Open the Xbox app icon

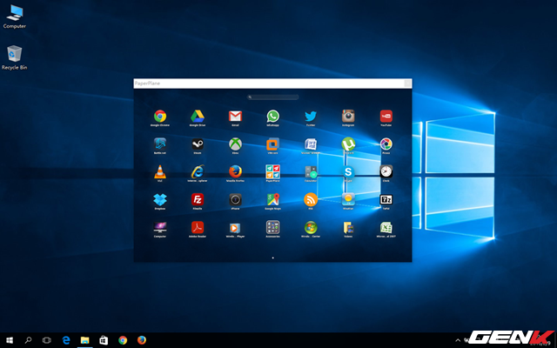click(235, 144)
